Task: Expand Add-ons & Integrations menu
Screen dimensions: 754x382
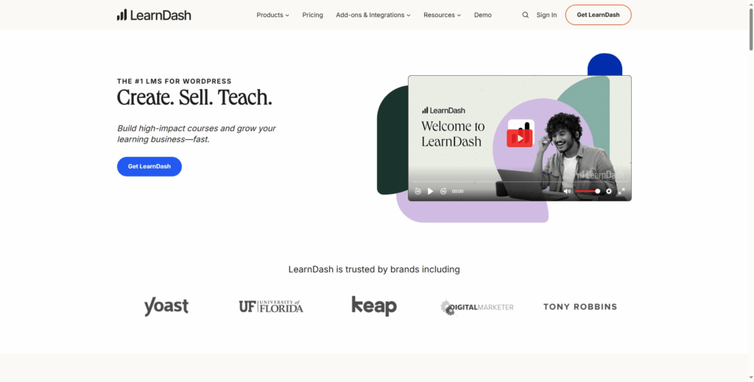Action: 373,15
